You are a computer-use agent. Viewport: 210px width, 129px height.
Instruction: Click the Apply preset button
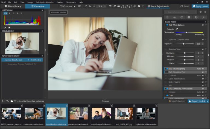[x=200, y=6]
